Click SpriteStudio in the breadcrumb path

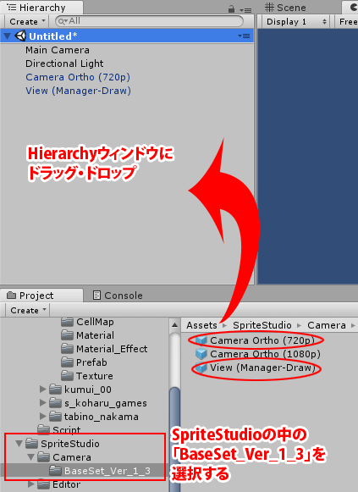[x=262, y=325]
